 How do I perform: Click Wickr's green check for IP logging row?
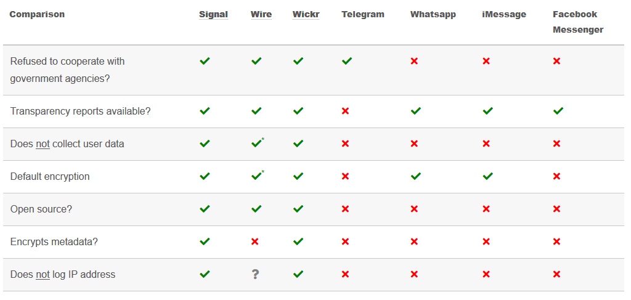[x=298, y=274]
